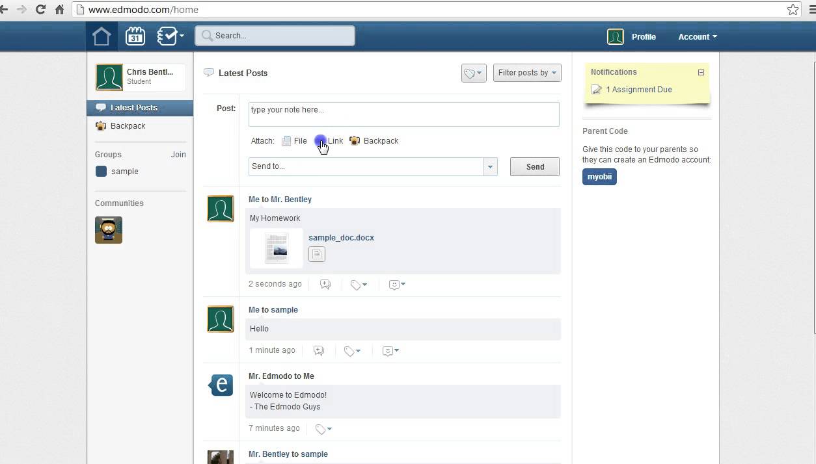Select Latest Posts in the sidebar
Viewport: 816px width, 464px height.
click(x=140, y=108)
